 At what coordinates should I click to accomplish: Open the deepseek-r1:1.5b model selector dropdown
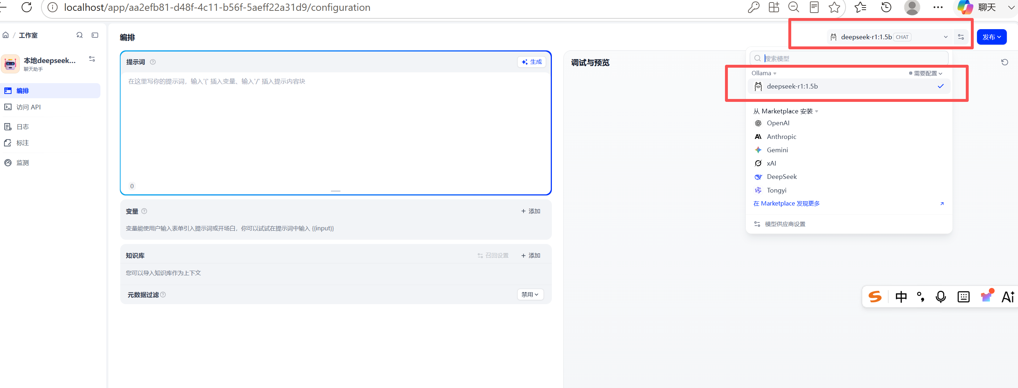(889, 37)
